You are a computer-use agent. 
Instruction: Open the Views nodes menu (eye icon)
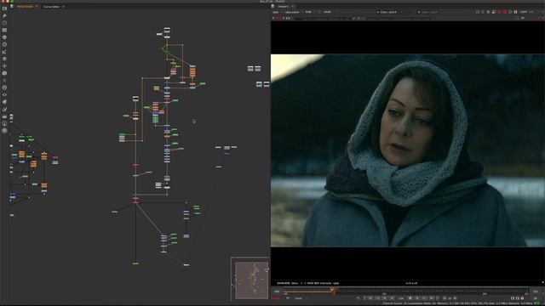point(4,94)
